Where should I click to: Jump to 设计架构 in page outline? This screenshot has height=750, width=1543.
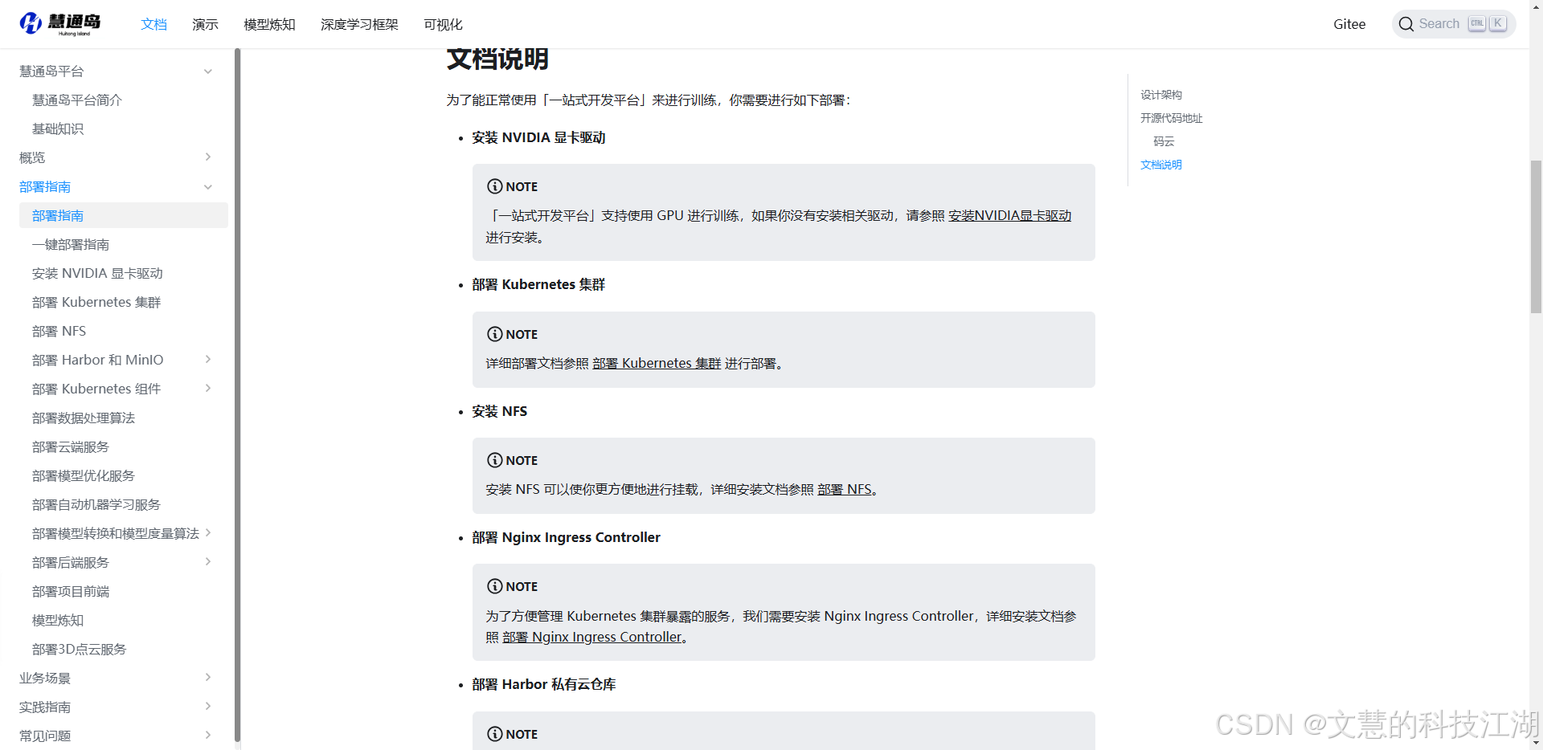coord(1160,95)
